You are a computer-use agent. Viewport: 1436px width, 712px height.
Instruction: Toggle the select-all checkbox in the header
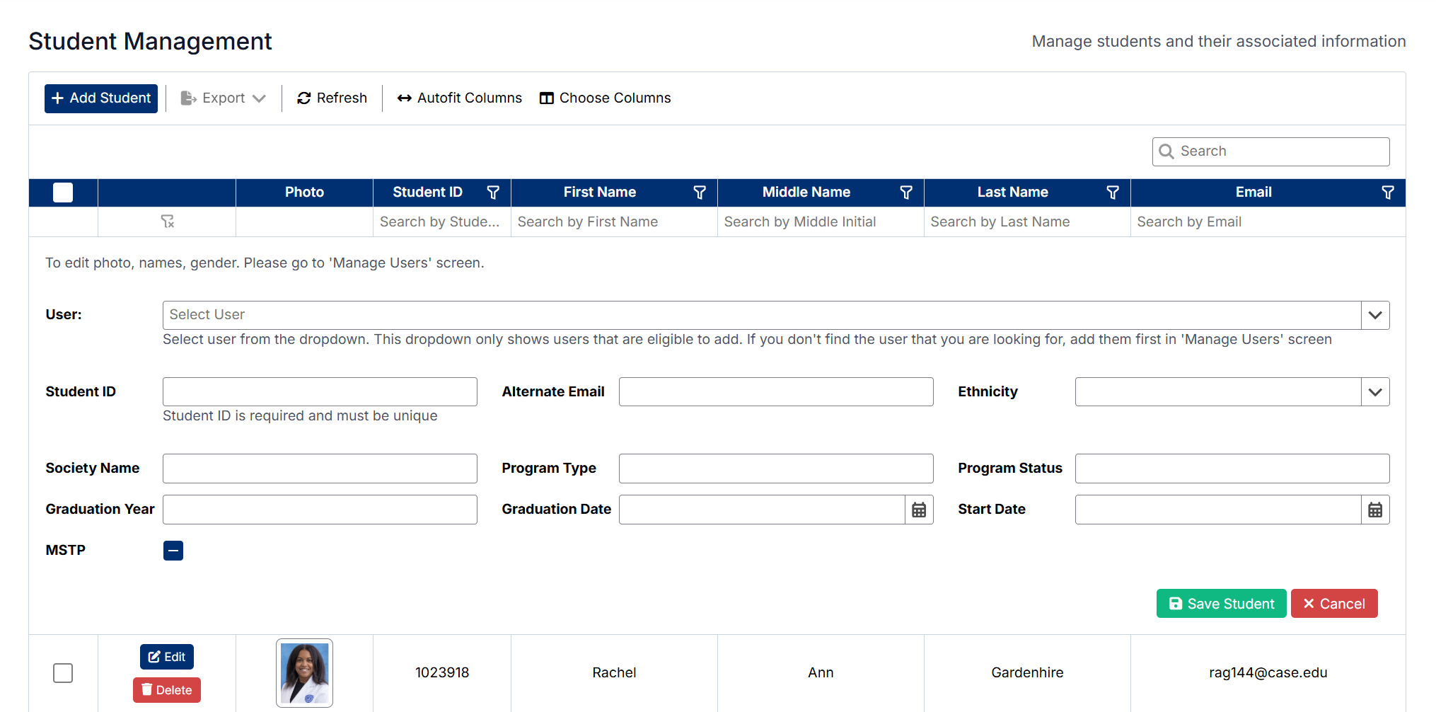click(63, 193)
